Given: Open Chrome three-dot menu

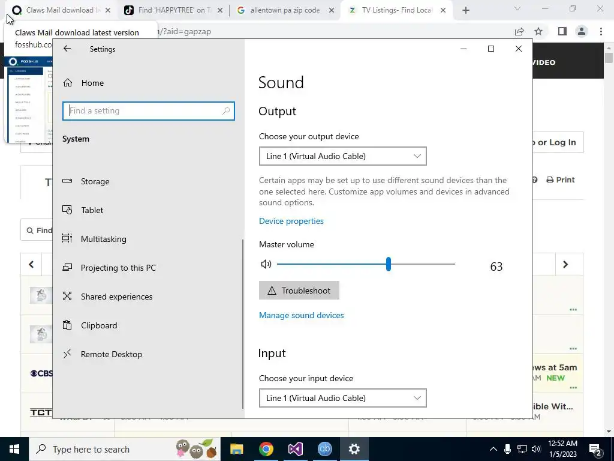Looking at the screenshot, I should point(601,31).
